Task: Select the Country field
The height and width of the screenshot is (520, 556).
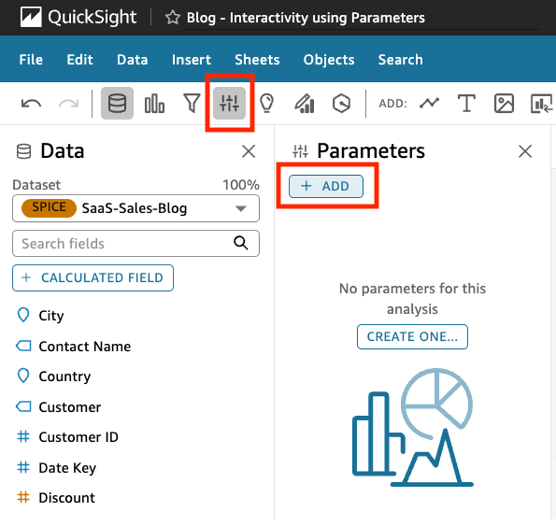Action: tap(65, 376)
